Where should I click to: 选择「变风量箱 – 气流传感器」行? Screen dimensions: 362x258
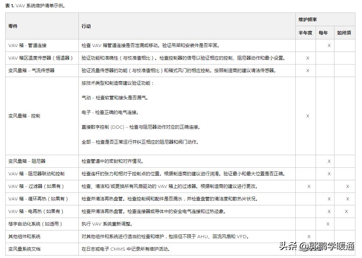tap(33, 70)
